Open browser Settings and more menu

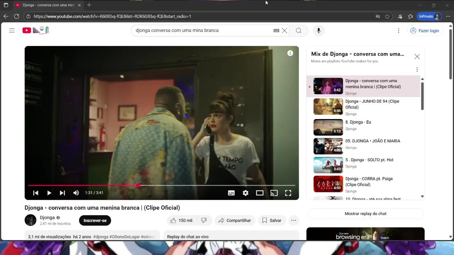point(448,16)
